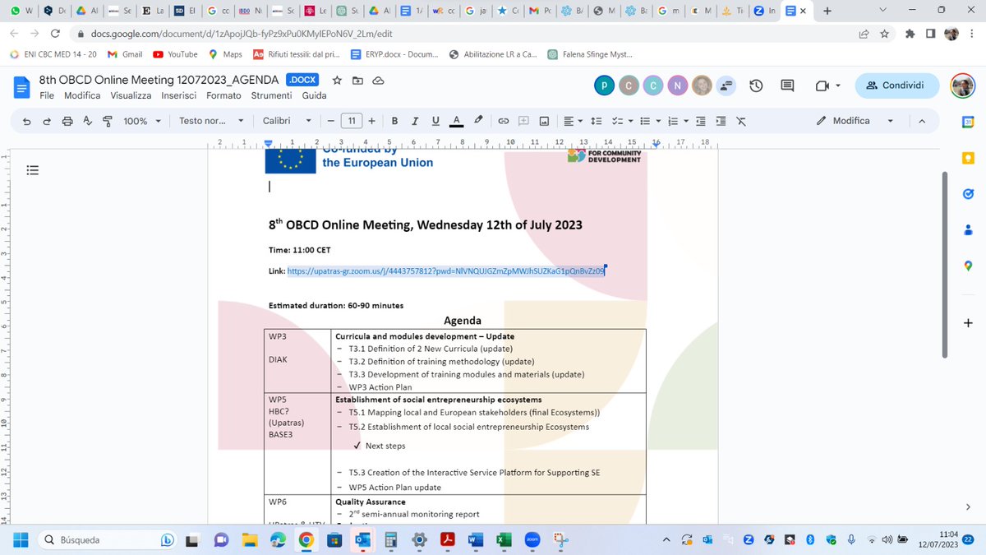
Task: Show all comments panel icon
Action: coord(787,86)
